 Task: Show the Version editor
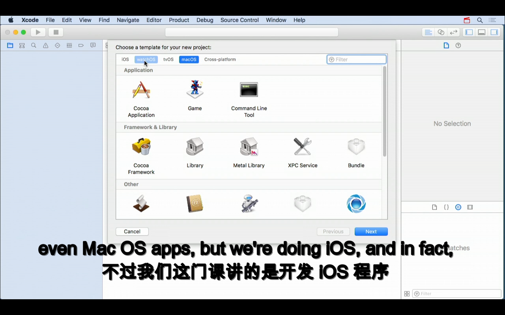coord(454,32)
